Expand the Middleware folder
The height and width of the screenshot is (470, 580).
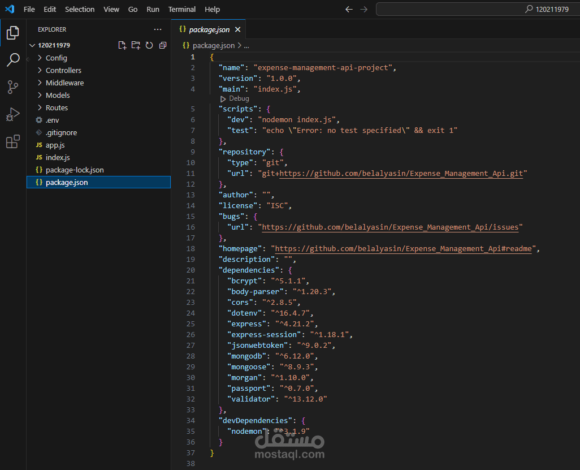coord(98,83)
